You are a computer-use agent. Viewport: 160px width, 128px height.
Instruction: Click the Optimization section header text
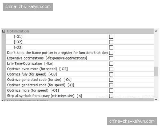(18, 31)
